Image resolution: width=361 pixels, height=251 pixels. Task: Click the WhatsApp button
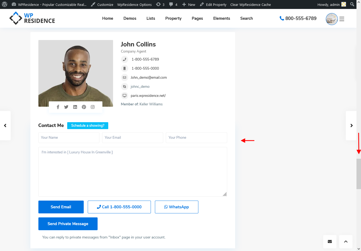point(177,207)
